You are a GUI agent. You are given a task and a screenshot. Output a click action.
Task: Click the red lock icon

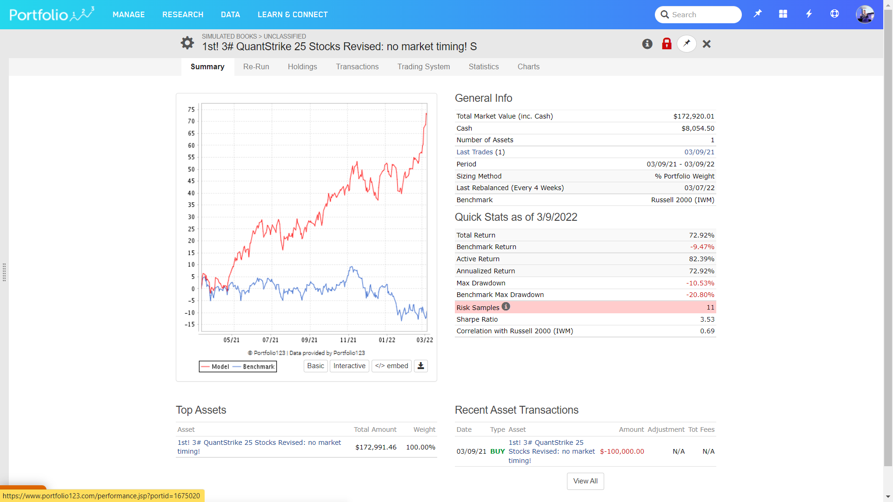666,44
